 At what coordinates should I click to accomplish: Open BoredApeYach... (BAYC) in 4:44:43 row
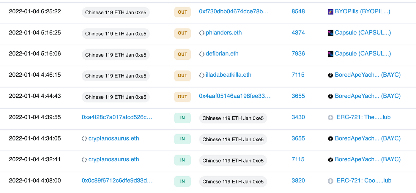pos(368,96)
